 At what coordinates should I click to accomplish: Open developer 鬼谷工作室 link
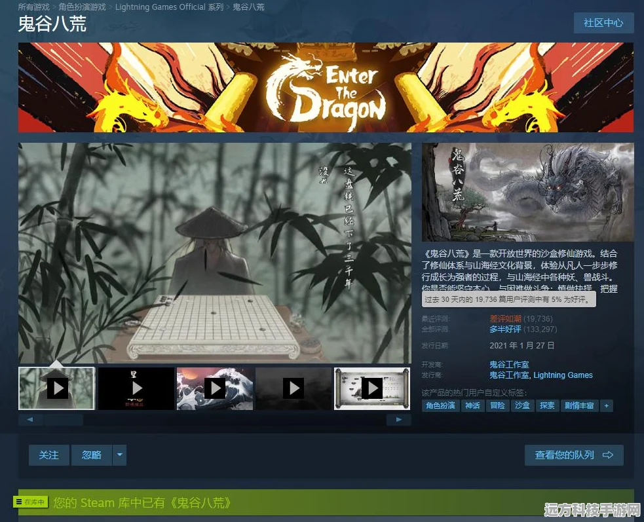coord(509,364)
